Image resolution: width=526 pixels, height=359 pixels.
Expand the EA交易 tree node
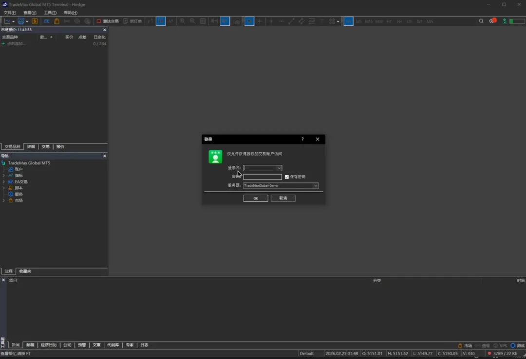pyautogui.click(x=4, y=182)
